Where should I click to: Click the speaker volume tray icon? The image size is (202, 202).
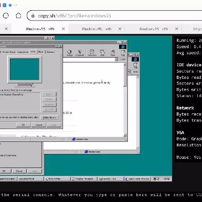tap(158, 179)
